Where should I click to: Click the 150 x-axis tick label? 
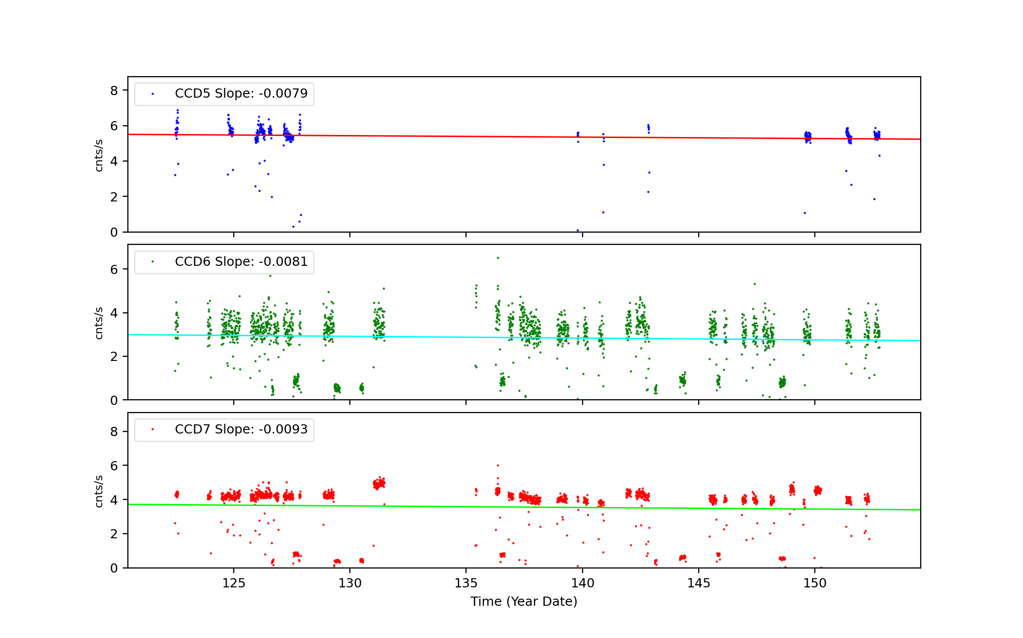click(x=815, y=583)
